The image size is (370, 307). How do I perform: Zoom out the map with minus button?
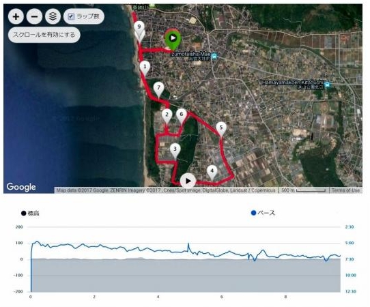point(34,16)
